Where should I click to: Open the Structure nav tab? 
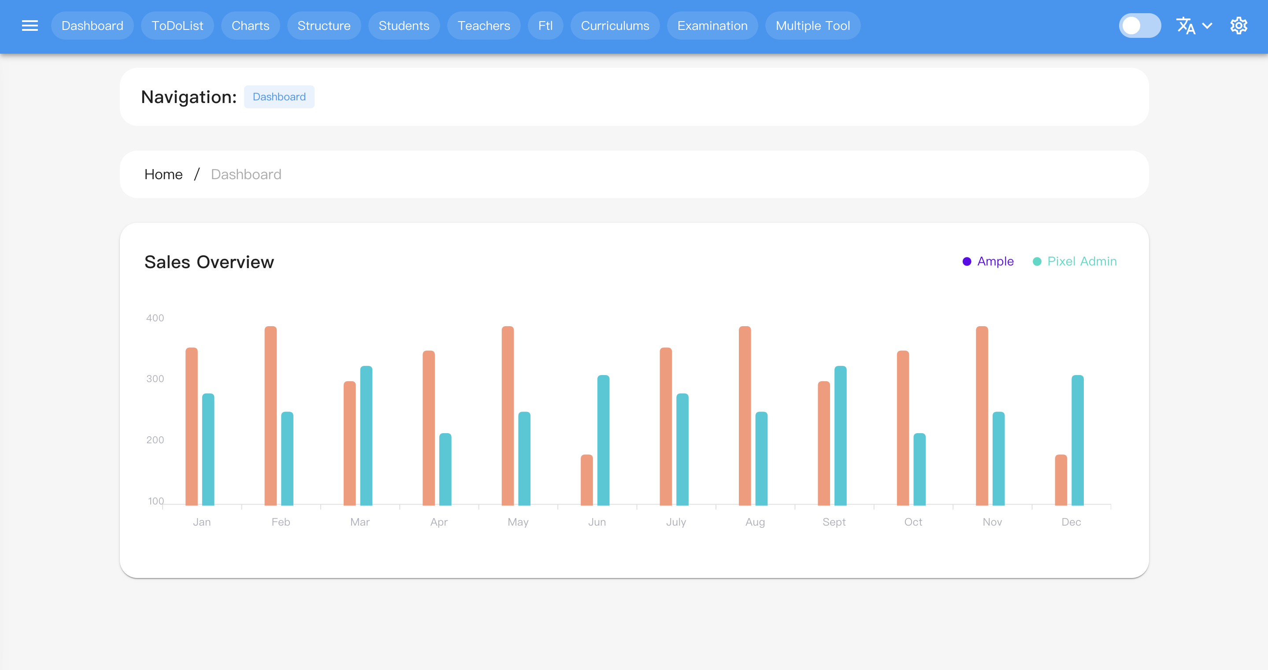coord(324,26)
